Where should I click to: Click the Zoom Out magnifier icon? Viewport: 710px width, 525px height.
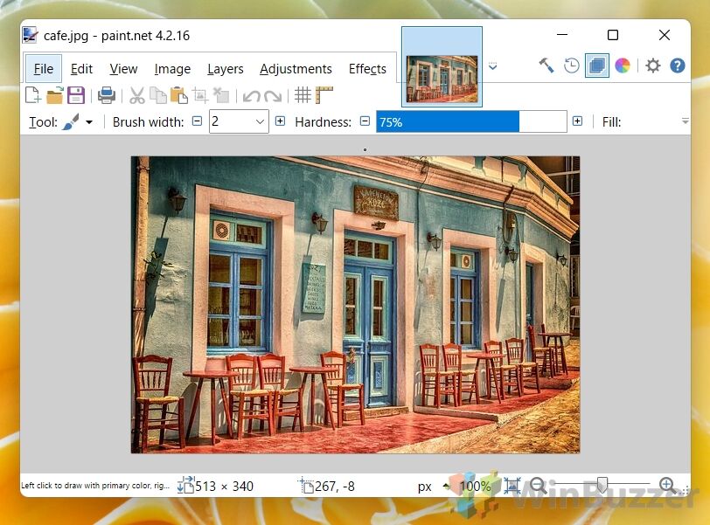click(x=538, y=485)
